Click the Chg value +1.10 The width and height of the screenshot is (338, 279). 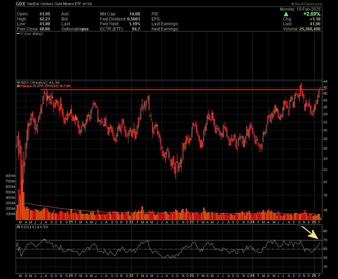coord(315,19)
